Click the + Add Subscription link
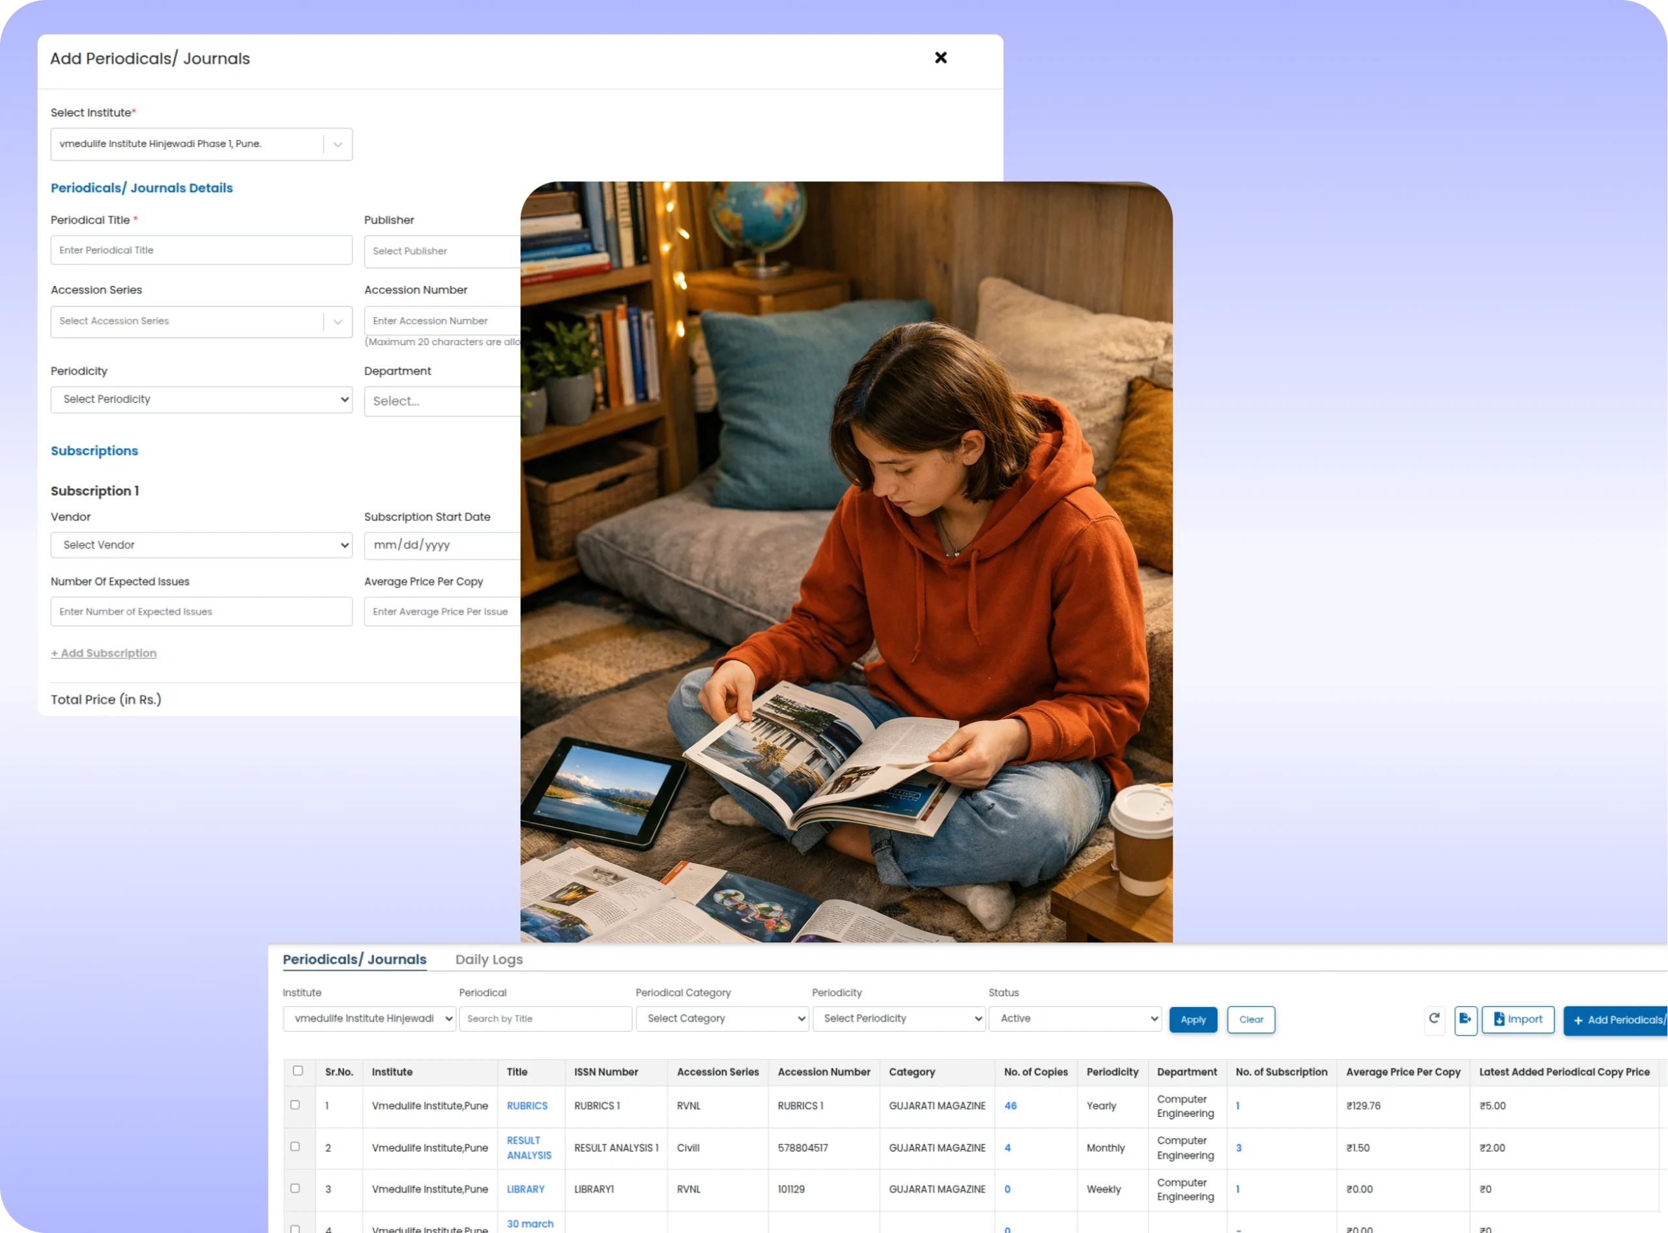Viewport: 1668px width, 1233px height. [x=104, y=653]
